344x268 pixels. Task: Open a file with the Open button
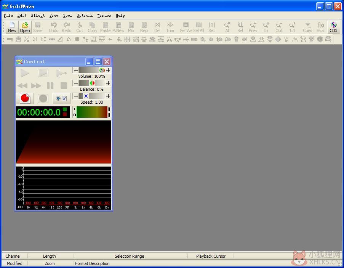coord(25,27)
